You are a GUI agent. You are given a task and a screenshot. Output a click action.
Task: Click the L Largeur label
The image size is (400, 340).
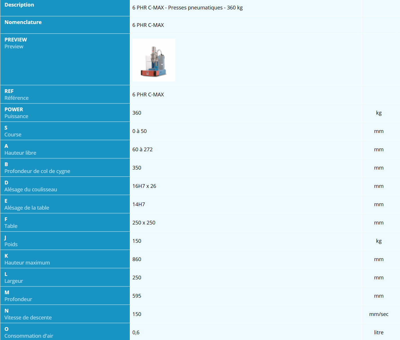coord(14,277)
